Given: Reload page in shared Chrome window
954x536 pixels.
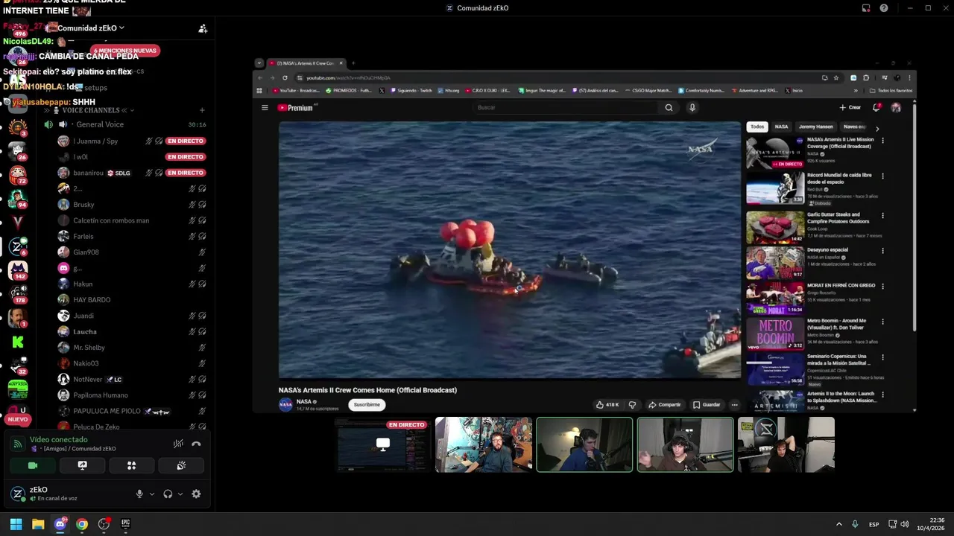Looking at the screenshot, I should (x=285, y=77).
